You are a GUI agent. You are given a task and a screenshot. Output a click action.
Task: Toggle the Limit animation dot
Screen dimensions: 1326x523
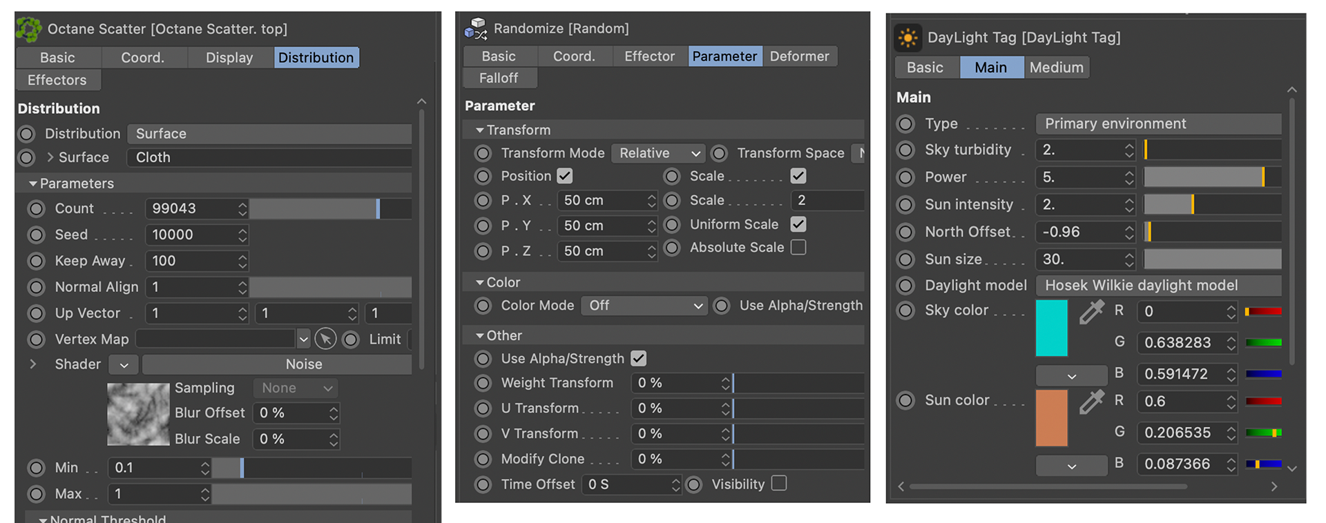[x=351, y=339]
